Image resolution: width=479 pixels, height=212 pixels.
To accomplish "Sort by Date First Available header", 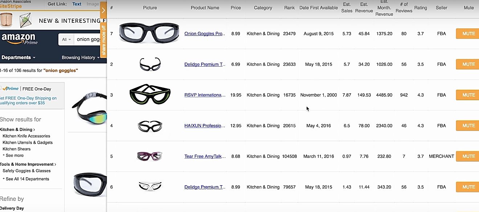I will pyautogui.click(x=319, y=8).
